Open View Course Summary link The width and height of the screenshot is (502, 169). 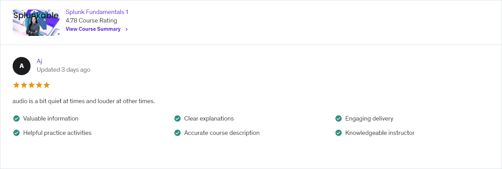[93, 29]
